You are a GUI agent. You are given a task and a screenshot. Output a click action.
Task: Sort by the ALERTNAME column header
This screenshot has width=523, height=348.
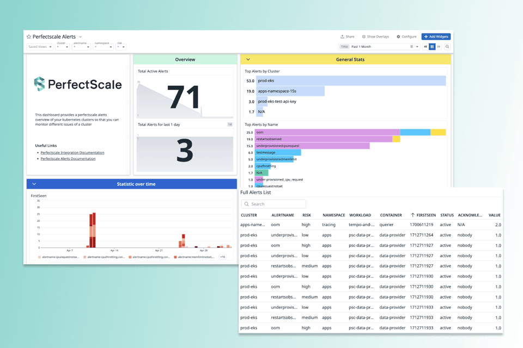(283, 215)
